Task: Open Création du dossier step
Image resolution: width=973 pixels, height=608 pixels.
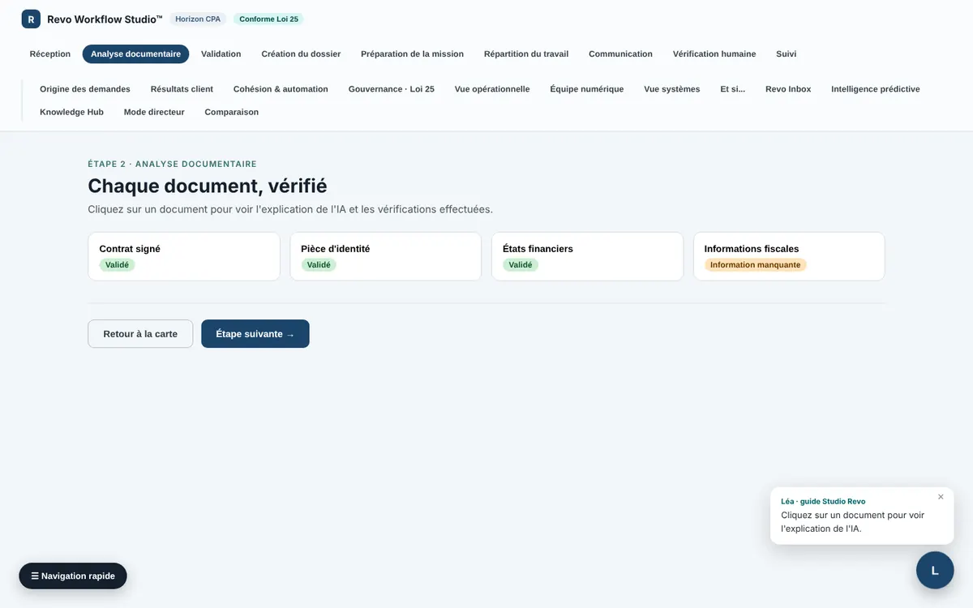Action: 301,54
